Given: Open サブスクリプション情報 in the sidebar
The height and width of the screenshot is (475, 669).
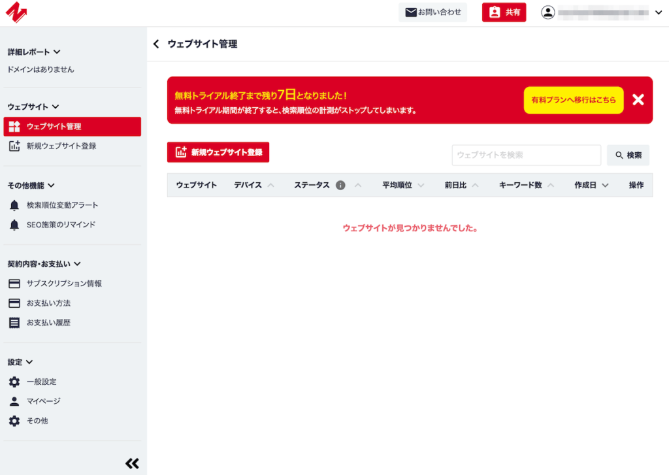Looking at the screenshot, I should pyautogui.click(x=63, y=284).
